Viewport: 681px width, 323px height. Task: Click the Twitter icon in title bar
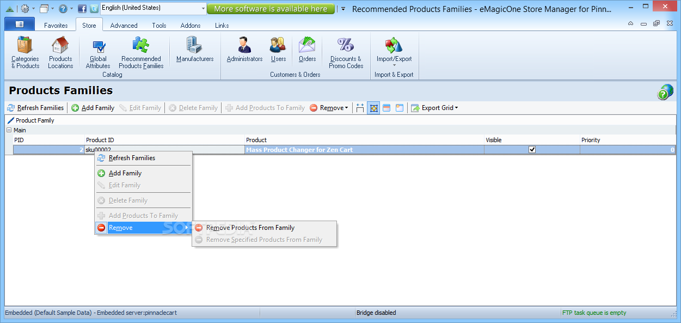pyautogui.click(x=94, y=9)
